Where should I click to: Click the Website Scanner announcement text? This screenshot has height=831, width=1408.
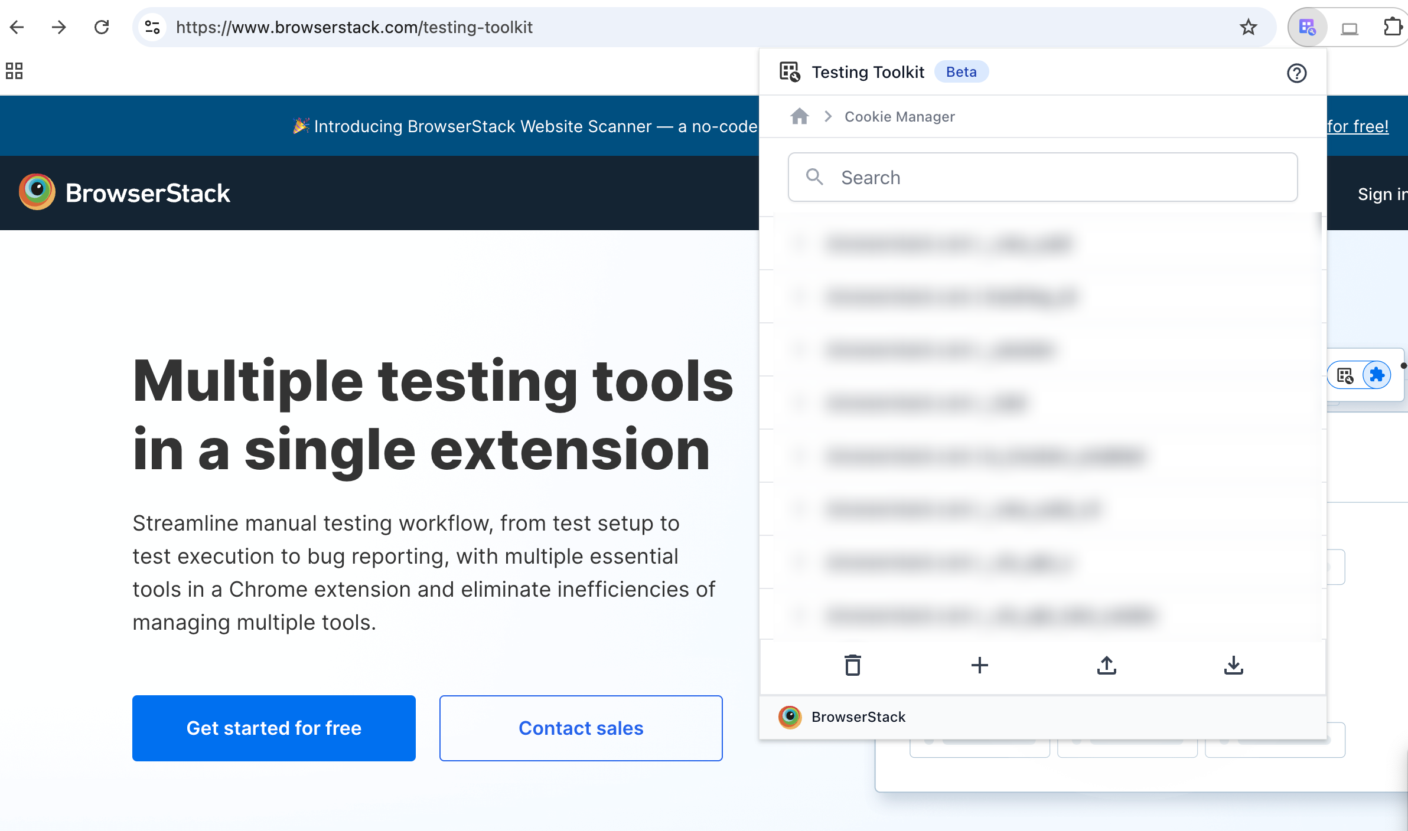point(525,126)
